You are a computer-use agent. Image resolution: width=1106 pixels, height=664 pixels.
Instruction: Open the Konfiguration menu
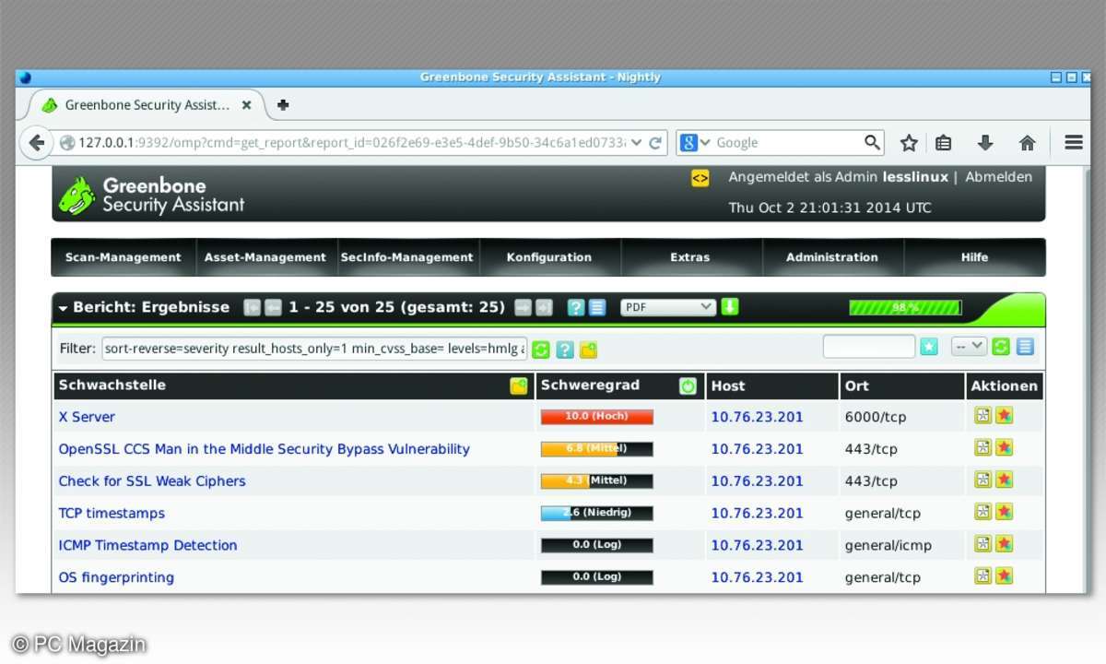[x=549, y=257]
